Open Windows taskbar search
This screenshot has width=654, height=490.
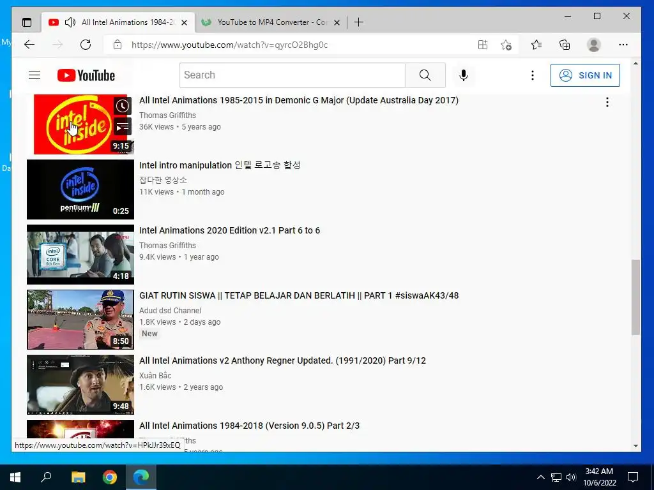(x=46, y=477)
